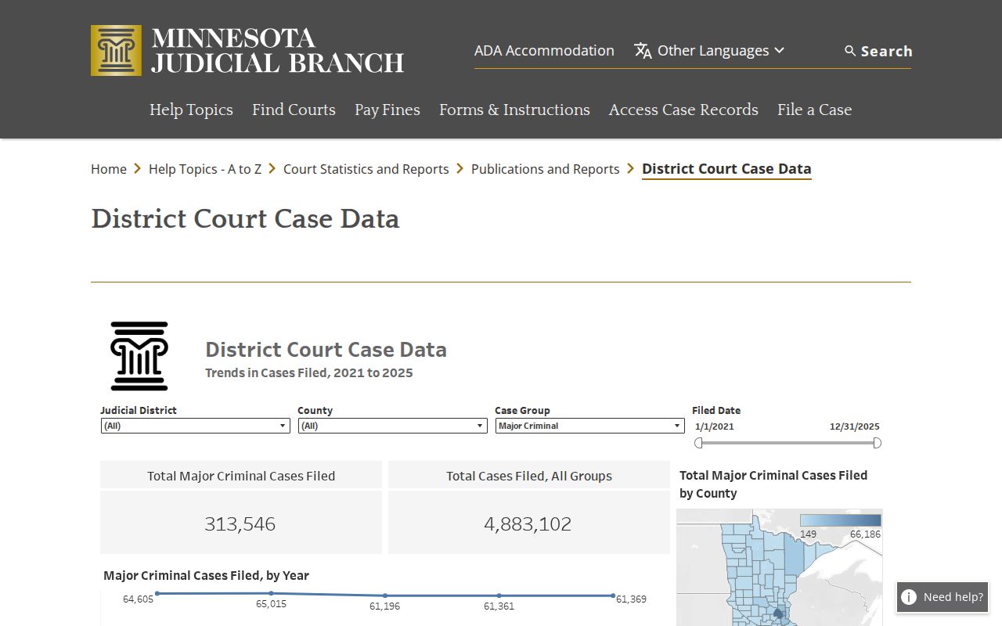Screen dimensions: 1002x626
Task: Select Pay Fines in the navigation
Action: tap(387, 110)
